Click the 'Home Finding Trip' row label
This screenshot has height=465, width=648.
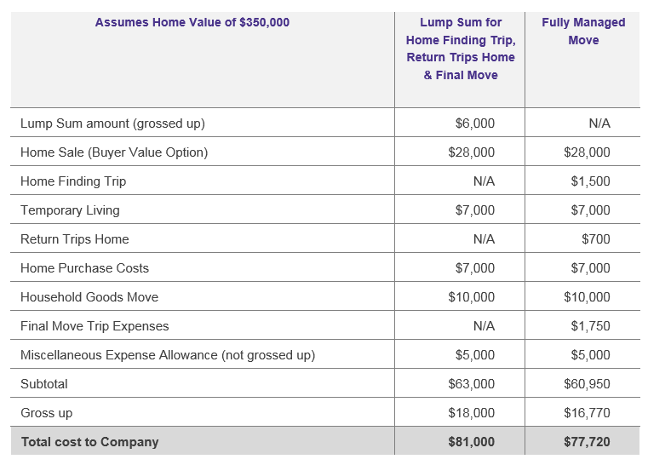[73, 181]
